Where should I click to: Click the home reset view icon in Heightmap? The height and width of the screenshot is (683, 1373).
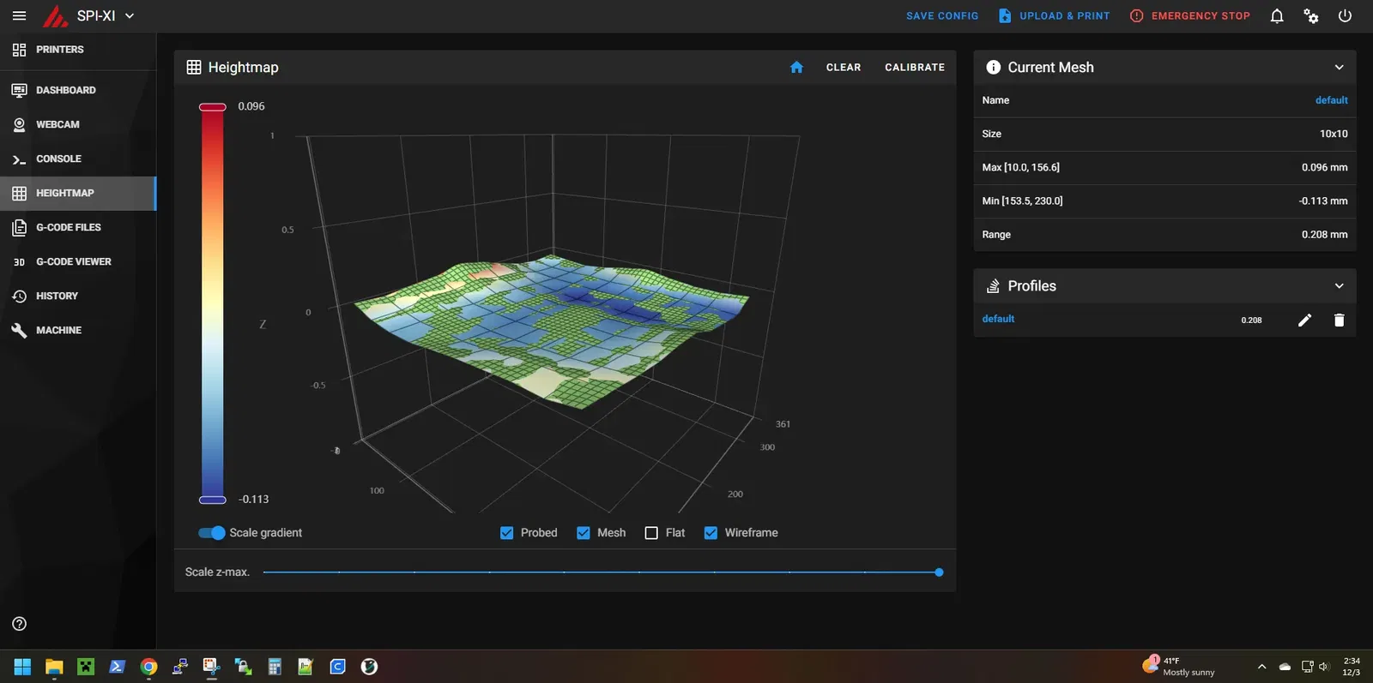coord(796,68)
